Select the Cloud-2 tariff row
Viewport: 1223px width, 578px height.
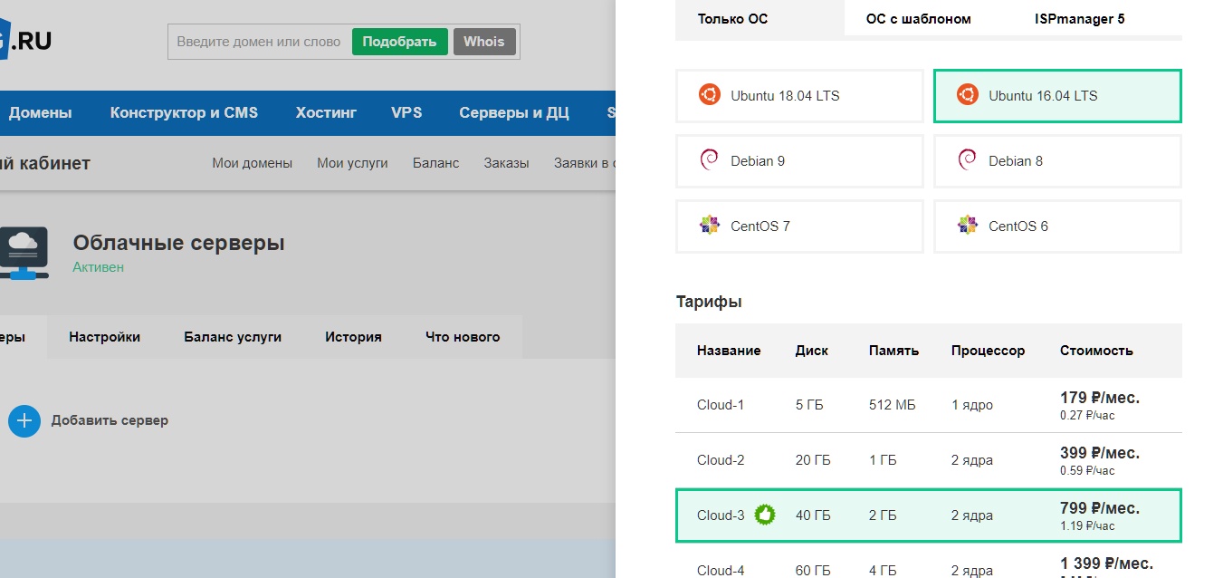point(928,460)
